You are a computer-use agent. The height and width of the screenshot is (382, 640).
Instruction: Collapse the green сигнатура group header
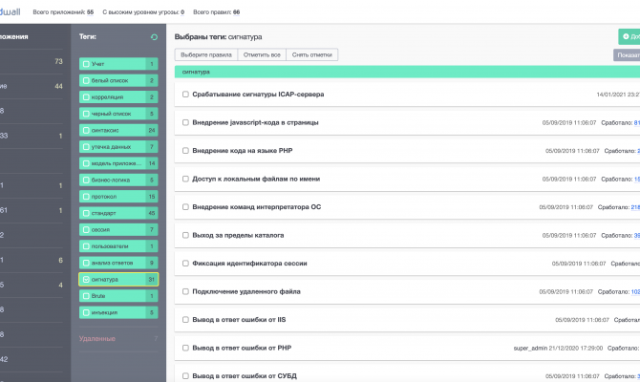(x=407, y=72)
